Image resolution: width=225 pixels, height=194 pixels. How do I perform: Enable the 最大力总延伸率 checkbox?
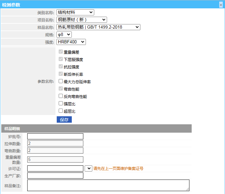[61, 82]
